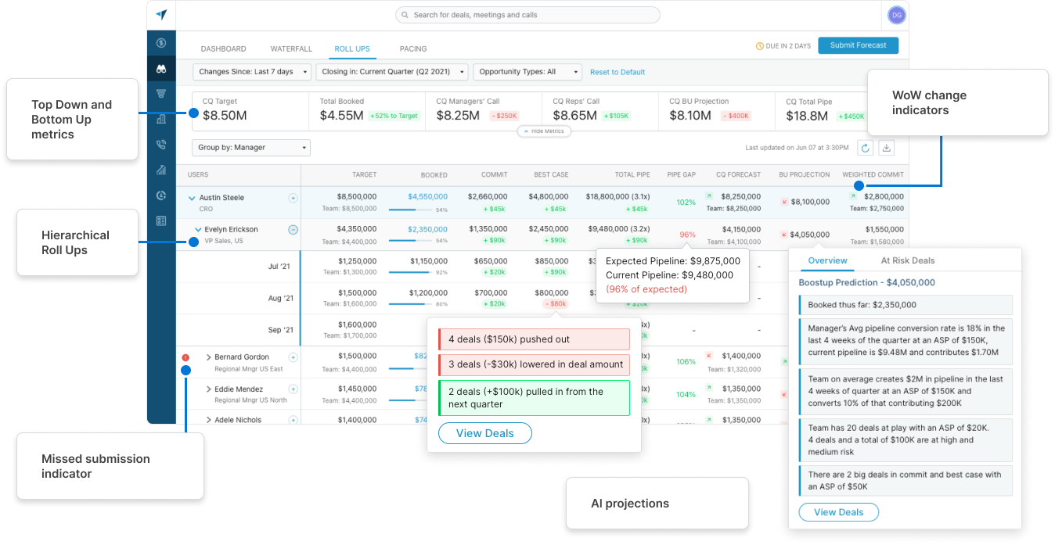Download the roll up table via download icon
Viewport: 1055px width, 545px height.
[887, 148]
